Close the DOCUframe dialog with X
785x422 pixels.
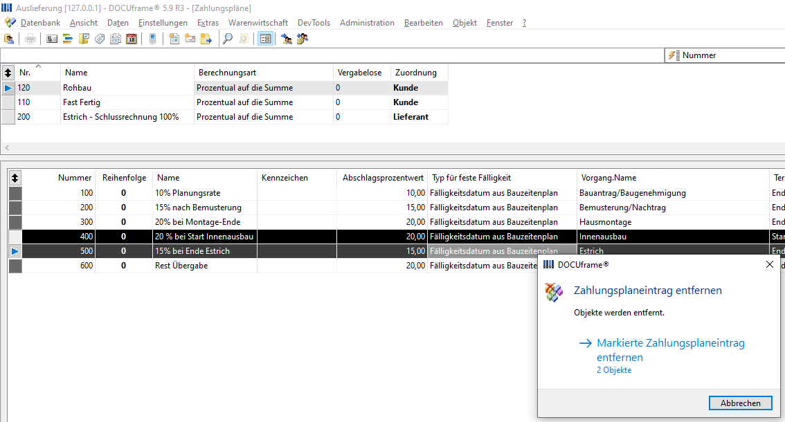[x=770, y=264]
